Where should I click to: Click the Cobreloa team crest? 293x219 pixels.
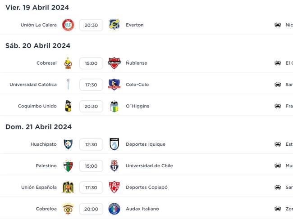[x=68, y=209]
